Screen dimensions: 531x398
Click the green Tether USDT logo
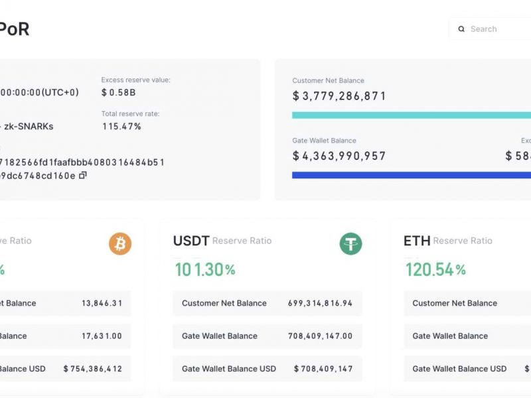tap(350, 243)
